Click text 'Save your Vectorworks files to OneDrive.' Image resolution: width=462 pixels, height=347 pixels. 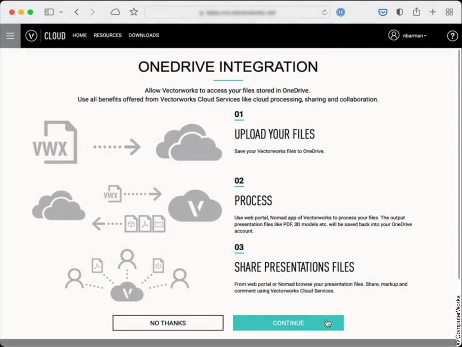pos(280,151)
